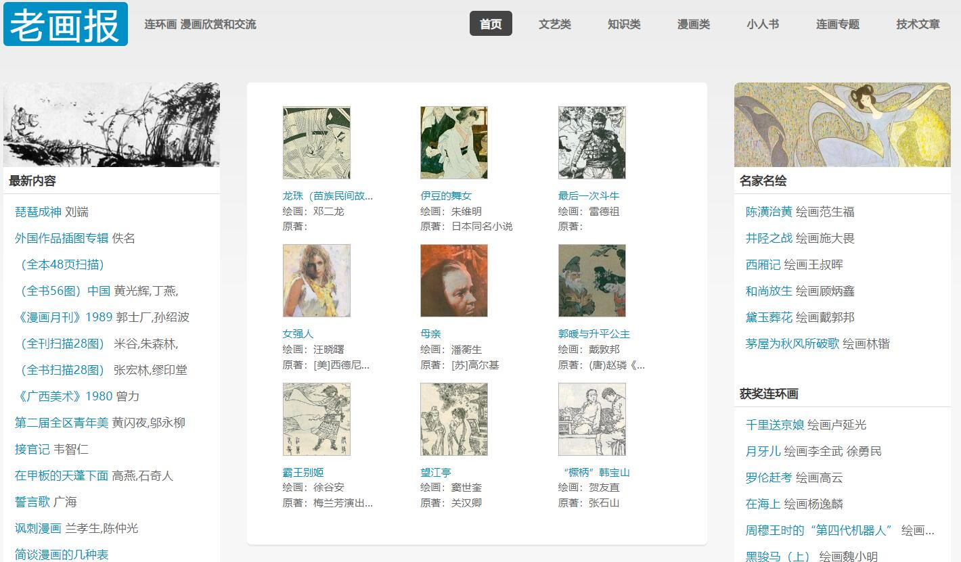961x562 pixels.
Task: Click author 关汉卿 under 望江亭
Action: pyautogui.click(x=466, y=503)
